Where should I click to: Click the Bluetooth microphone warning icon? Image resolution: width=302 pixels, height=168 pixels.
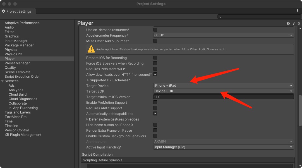coord(91,49)
